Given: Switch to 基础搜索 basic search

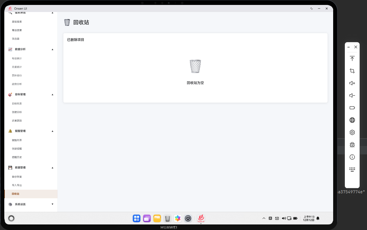Looking at the screenshot, I should pos(17,22).
